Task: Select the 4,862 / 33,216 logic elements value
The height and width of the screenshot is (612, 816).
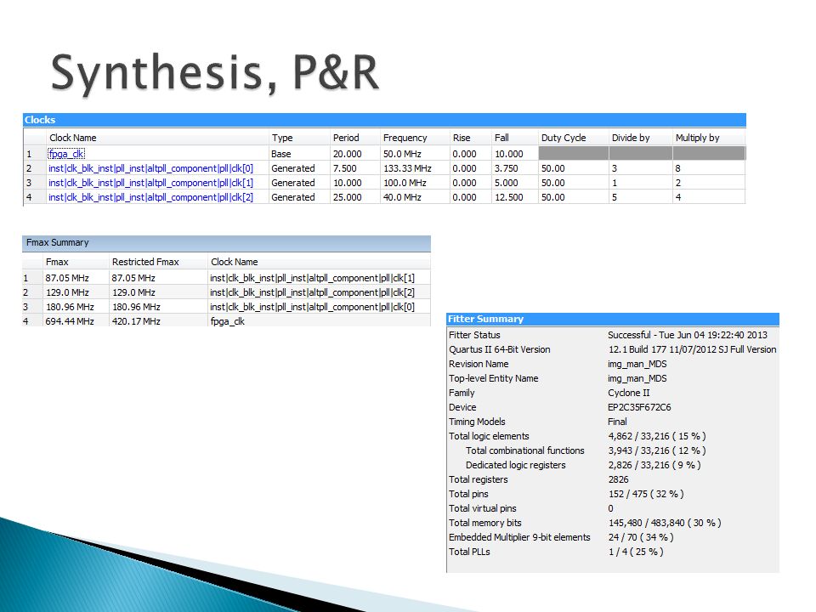Action: pyautogui.click(x=657, y=437)
